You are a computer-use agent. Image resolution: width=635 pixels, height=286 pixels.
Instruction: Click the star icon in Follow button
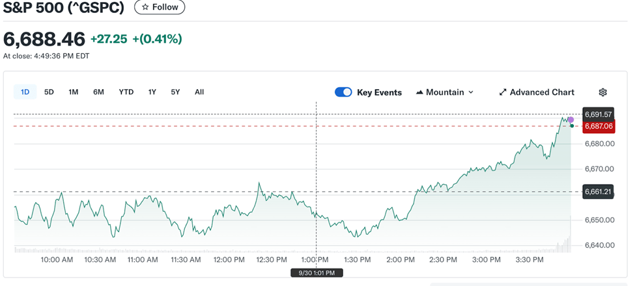[x=145, y=7]
